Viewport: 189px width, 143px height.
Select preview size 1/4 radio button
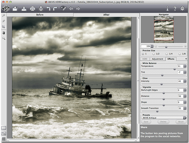point(167,54)
